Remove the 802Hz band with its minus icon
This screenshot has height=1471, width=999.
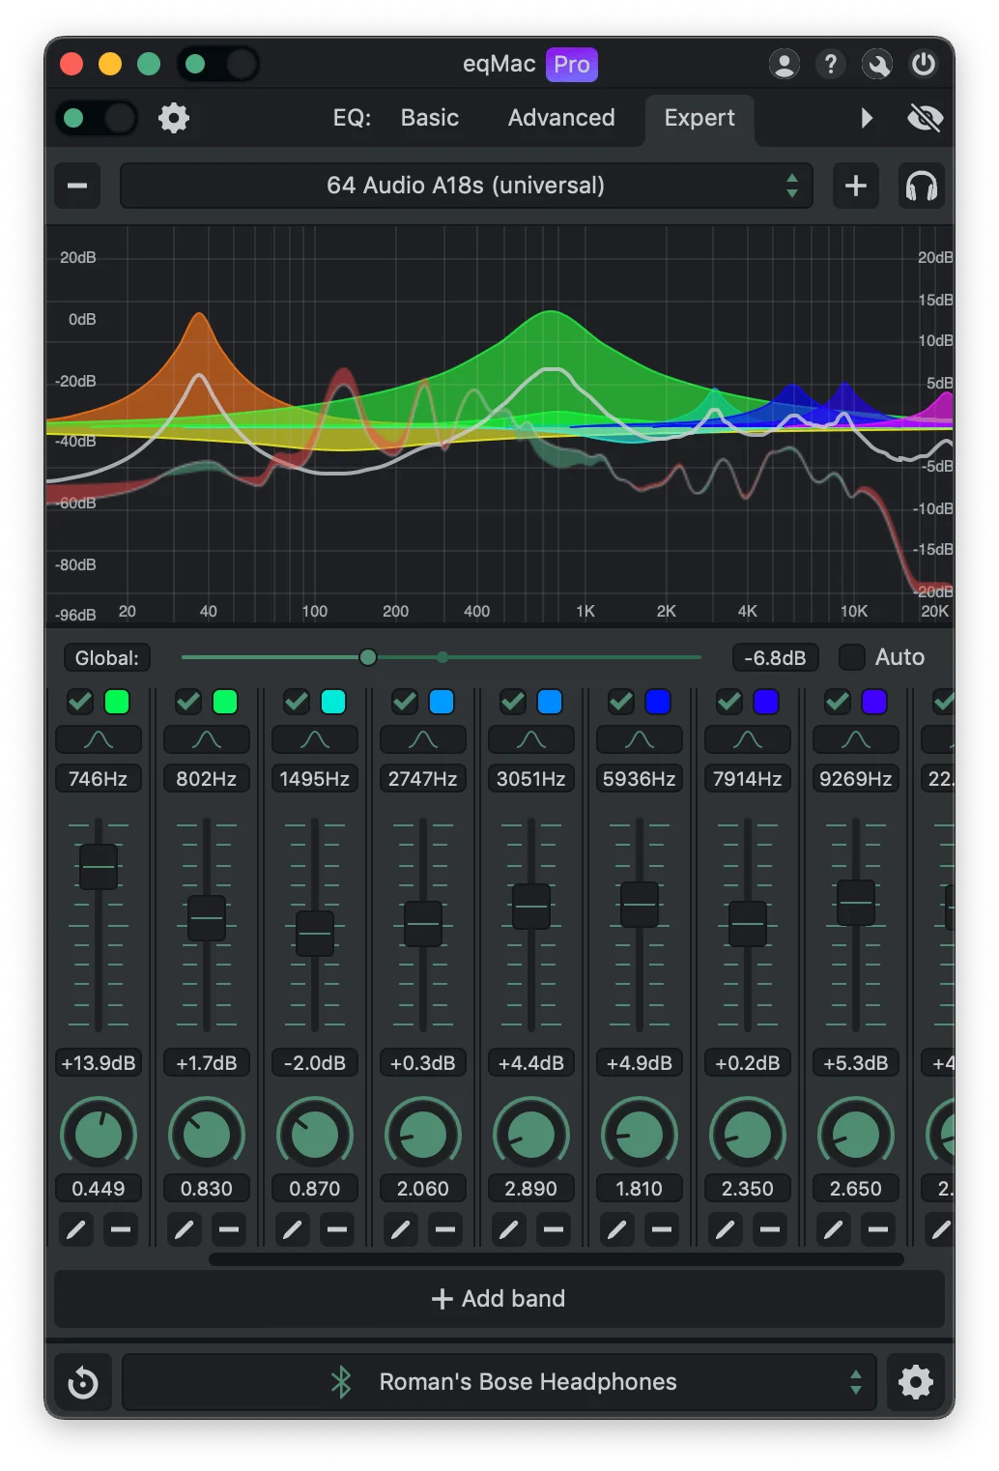pos(229,1229)
